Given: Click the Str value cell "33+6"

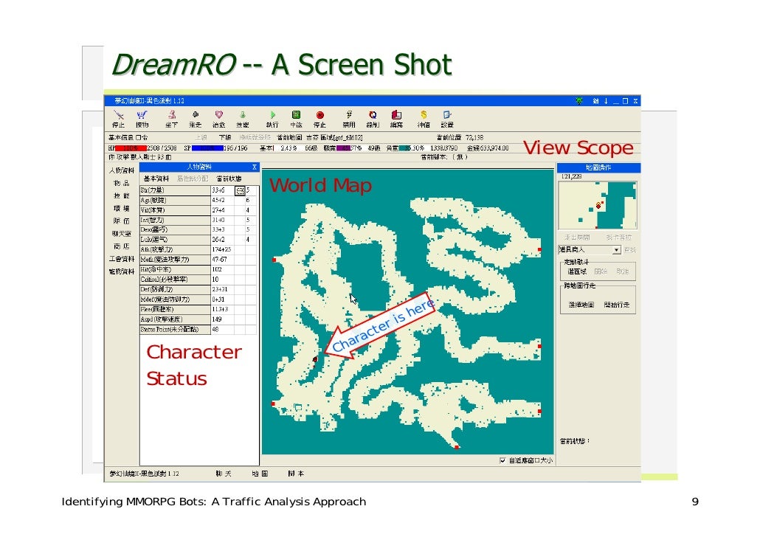Looking at the screenshot, I should pos(223,190).
